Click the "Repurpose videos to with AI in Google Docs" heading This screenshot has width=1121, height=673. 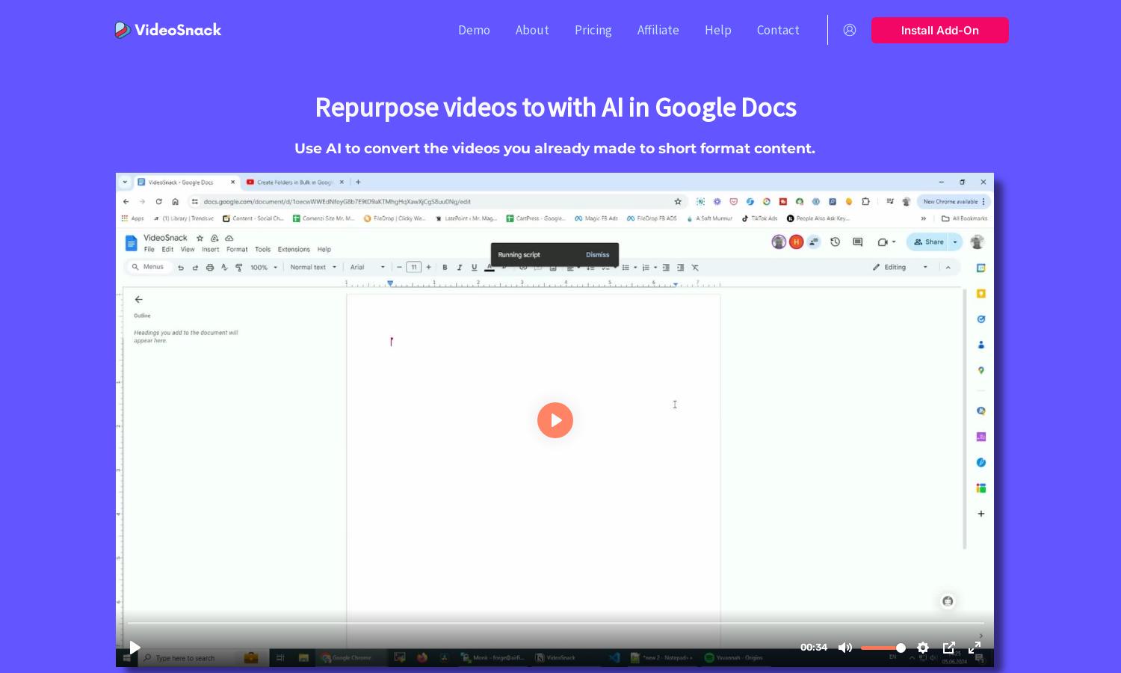point(555,108)
